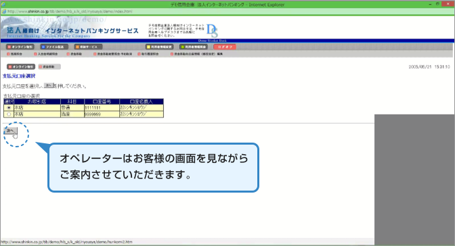
Task: Click 本店 in the 9999999 row
Action: (37, 114)
